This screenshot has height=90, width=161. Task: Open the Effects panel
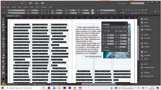click(x=145, y=59)
